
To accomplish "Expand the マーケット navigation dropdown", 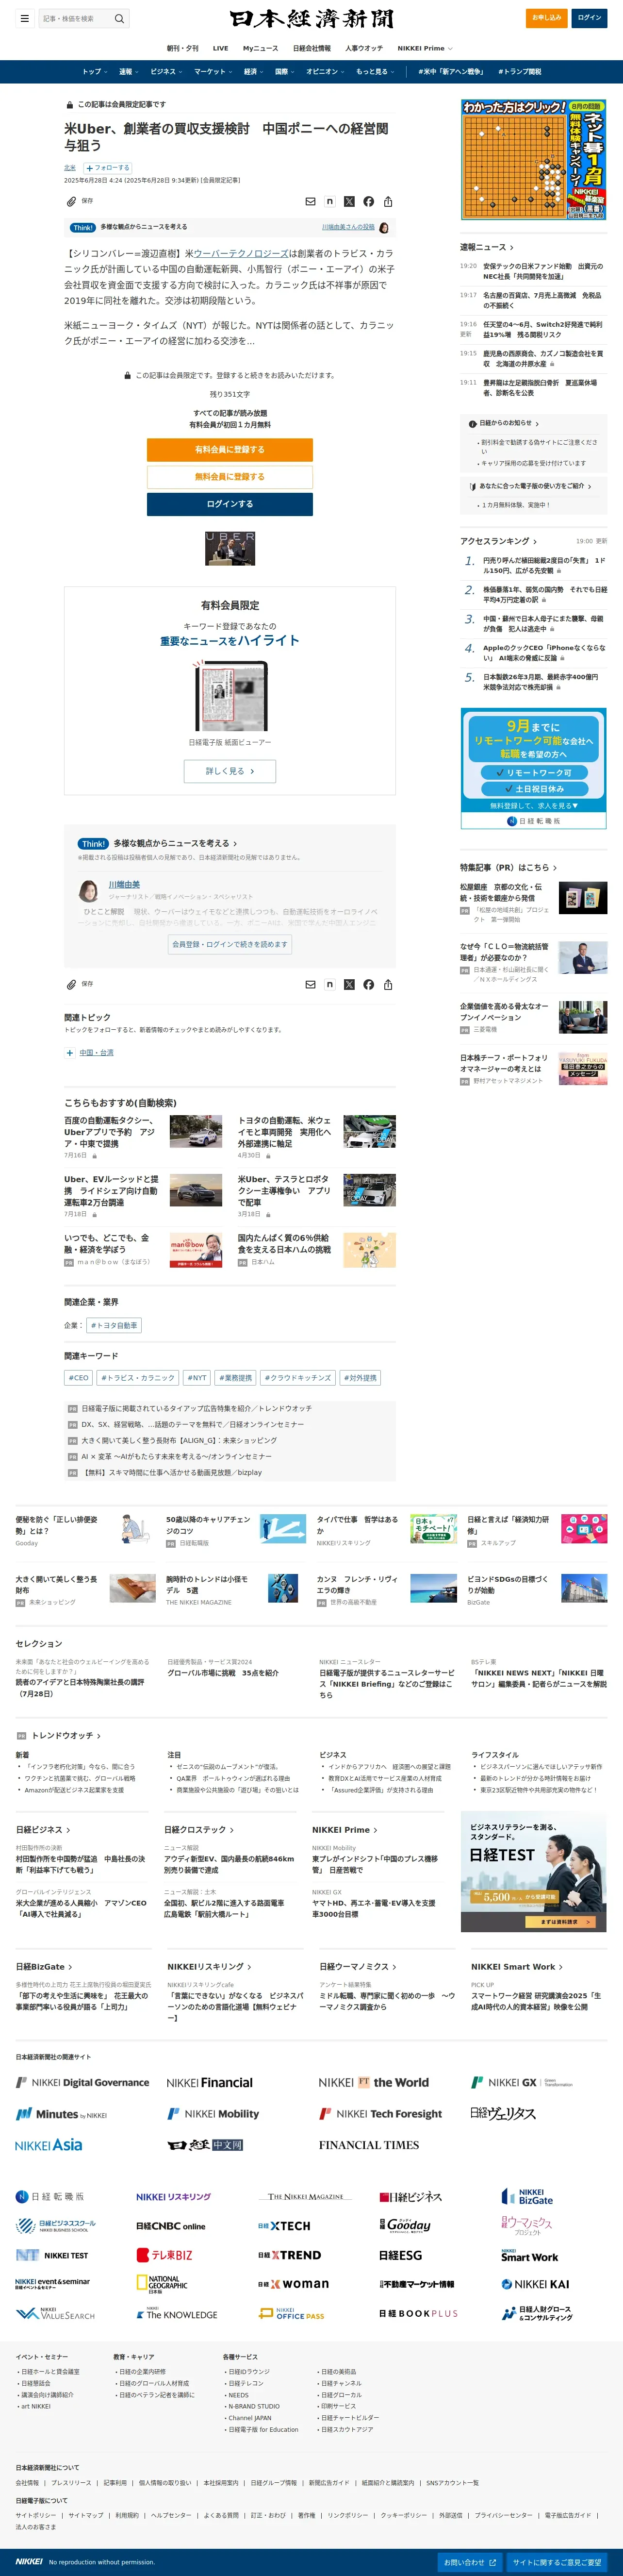I will 213,72.
